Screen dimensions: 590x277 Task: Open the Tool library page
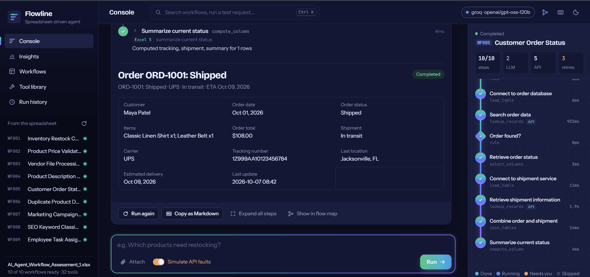49,87
